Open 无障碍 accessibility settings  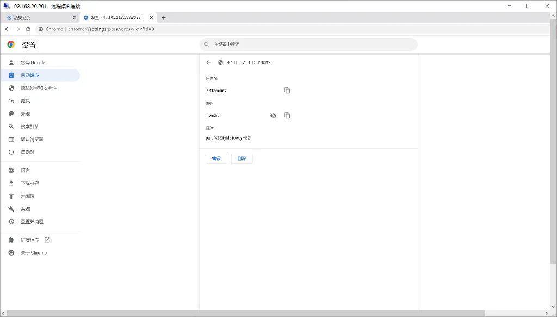point(27,196)
